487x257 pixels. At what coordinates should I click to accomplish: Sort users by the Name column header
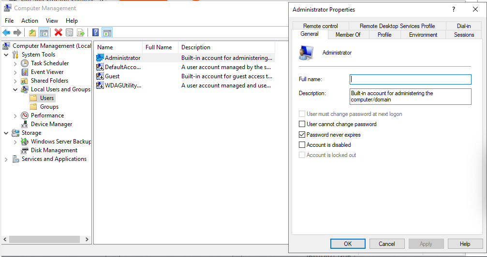[x=118, y=47]
